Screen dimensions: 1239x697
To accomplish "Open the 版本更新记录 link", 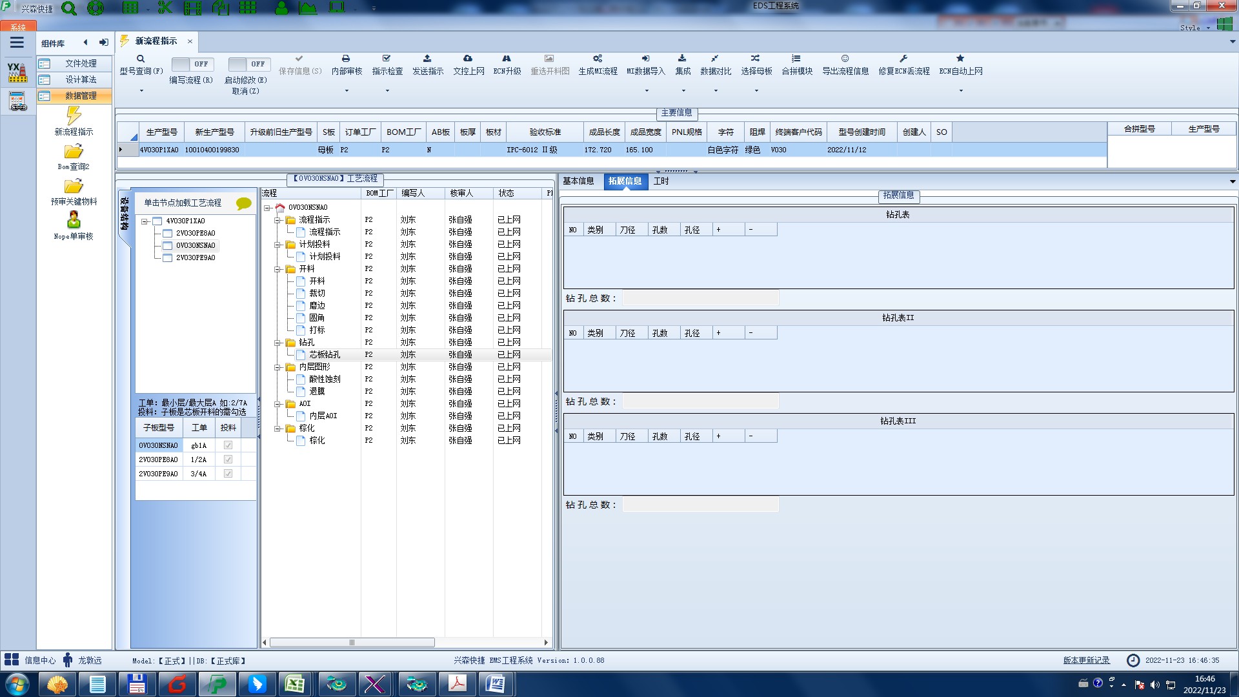I will (1086, 660).
